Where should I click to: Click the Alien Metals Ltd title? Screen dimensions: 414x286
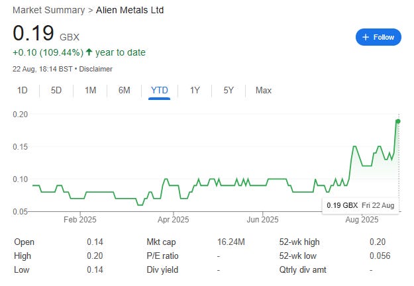click(x=130, y=10)
